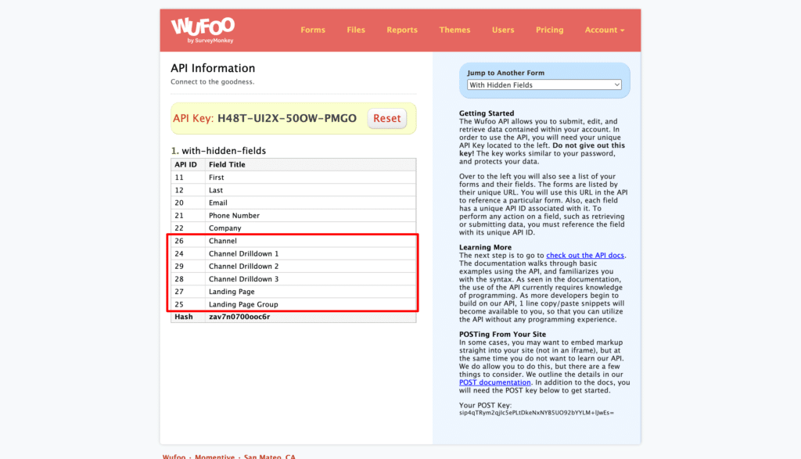801x459 pixels.
Task: Open the Pricing page
Action: [549, 30]
